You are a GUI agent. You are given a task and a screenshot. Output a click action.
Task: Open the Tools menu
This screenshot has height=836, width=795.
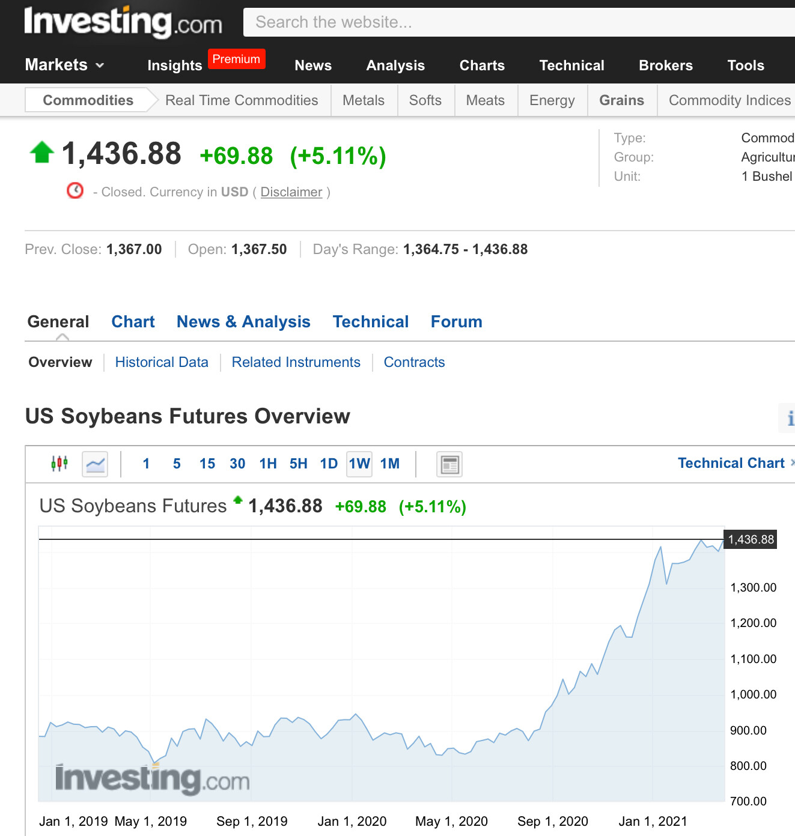(x=746, y=65)
